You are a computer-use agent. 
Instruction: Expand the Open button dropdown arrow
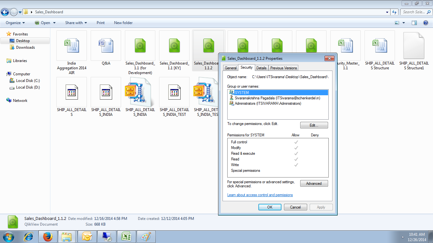54,23
